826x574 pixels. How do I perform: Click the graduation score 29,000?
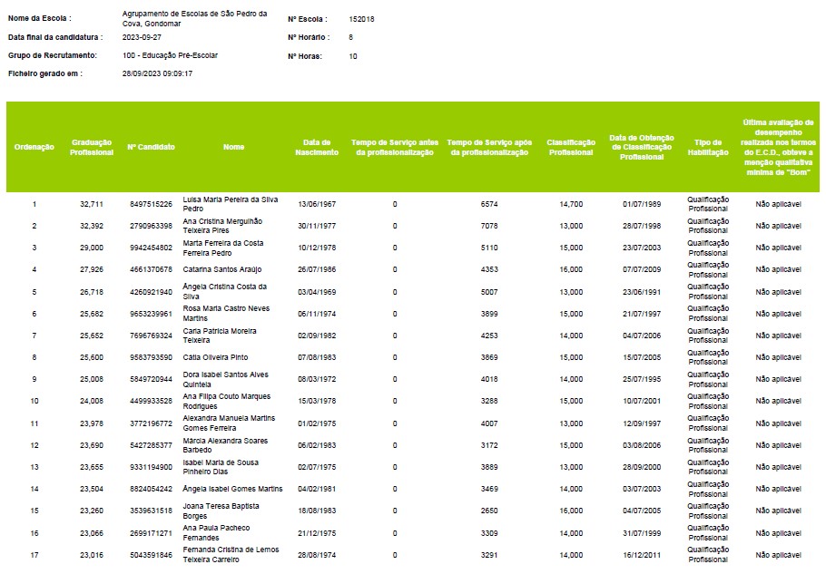[x=92, y=248]
